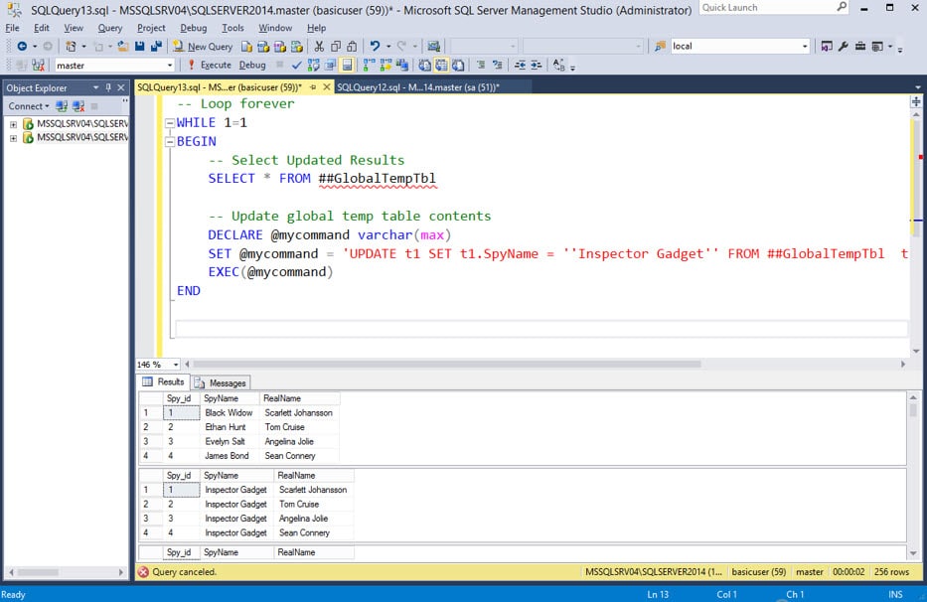
Task: Select the 'Black Widow' cell in results
Action: pyautogui.click(x=229, y=413)
